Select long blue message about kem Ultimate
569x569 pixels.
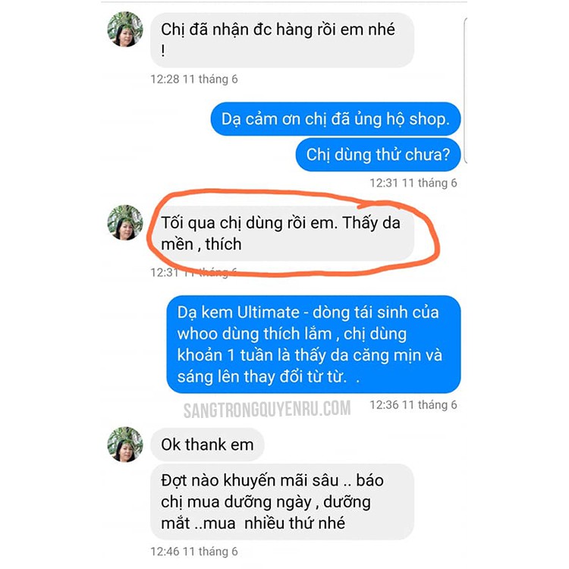pyautogui.click(x=313, y=344)
